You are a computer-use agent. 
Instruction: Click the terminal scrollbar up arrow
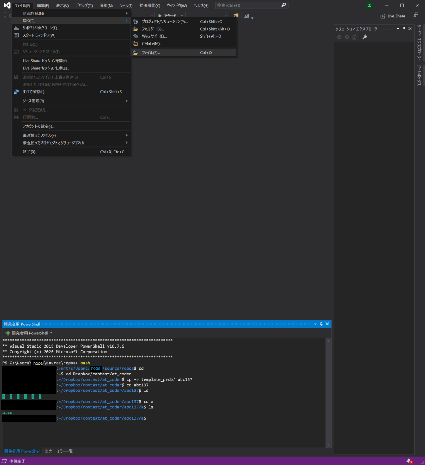tap(329, 341)
